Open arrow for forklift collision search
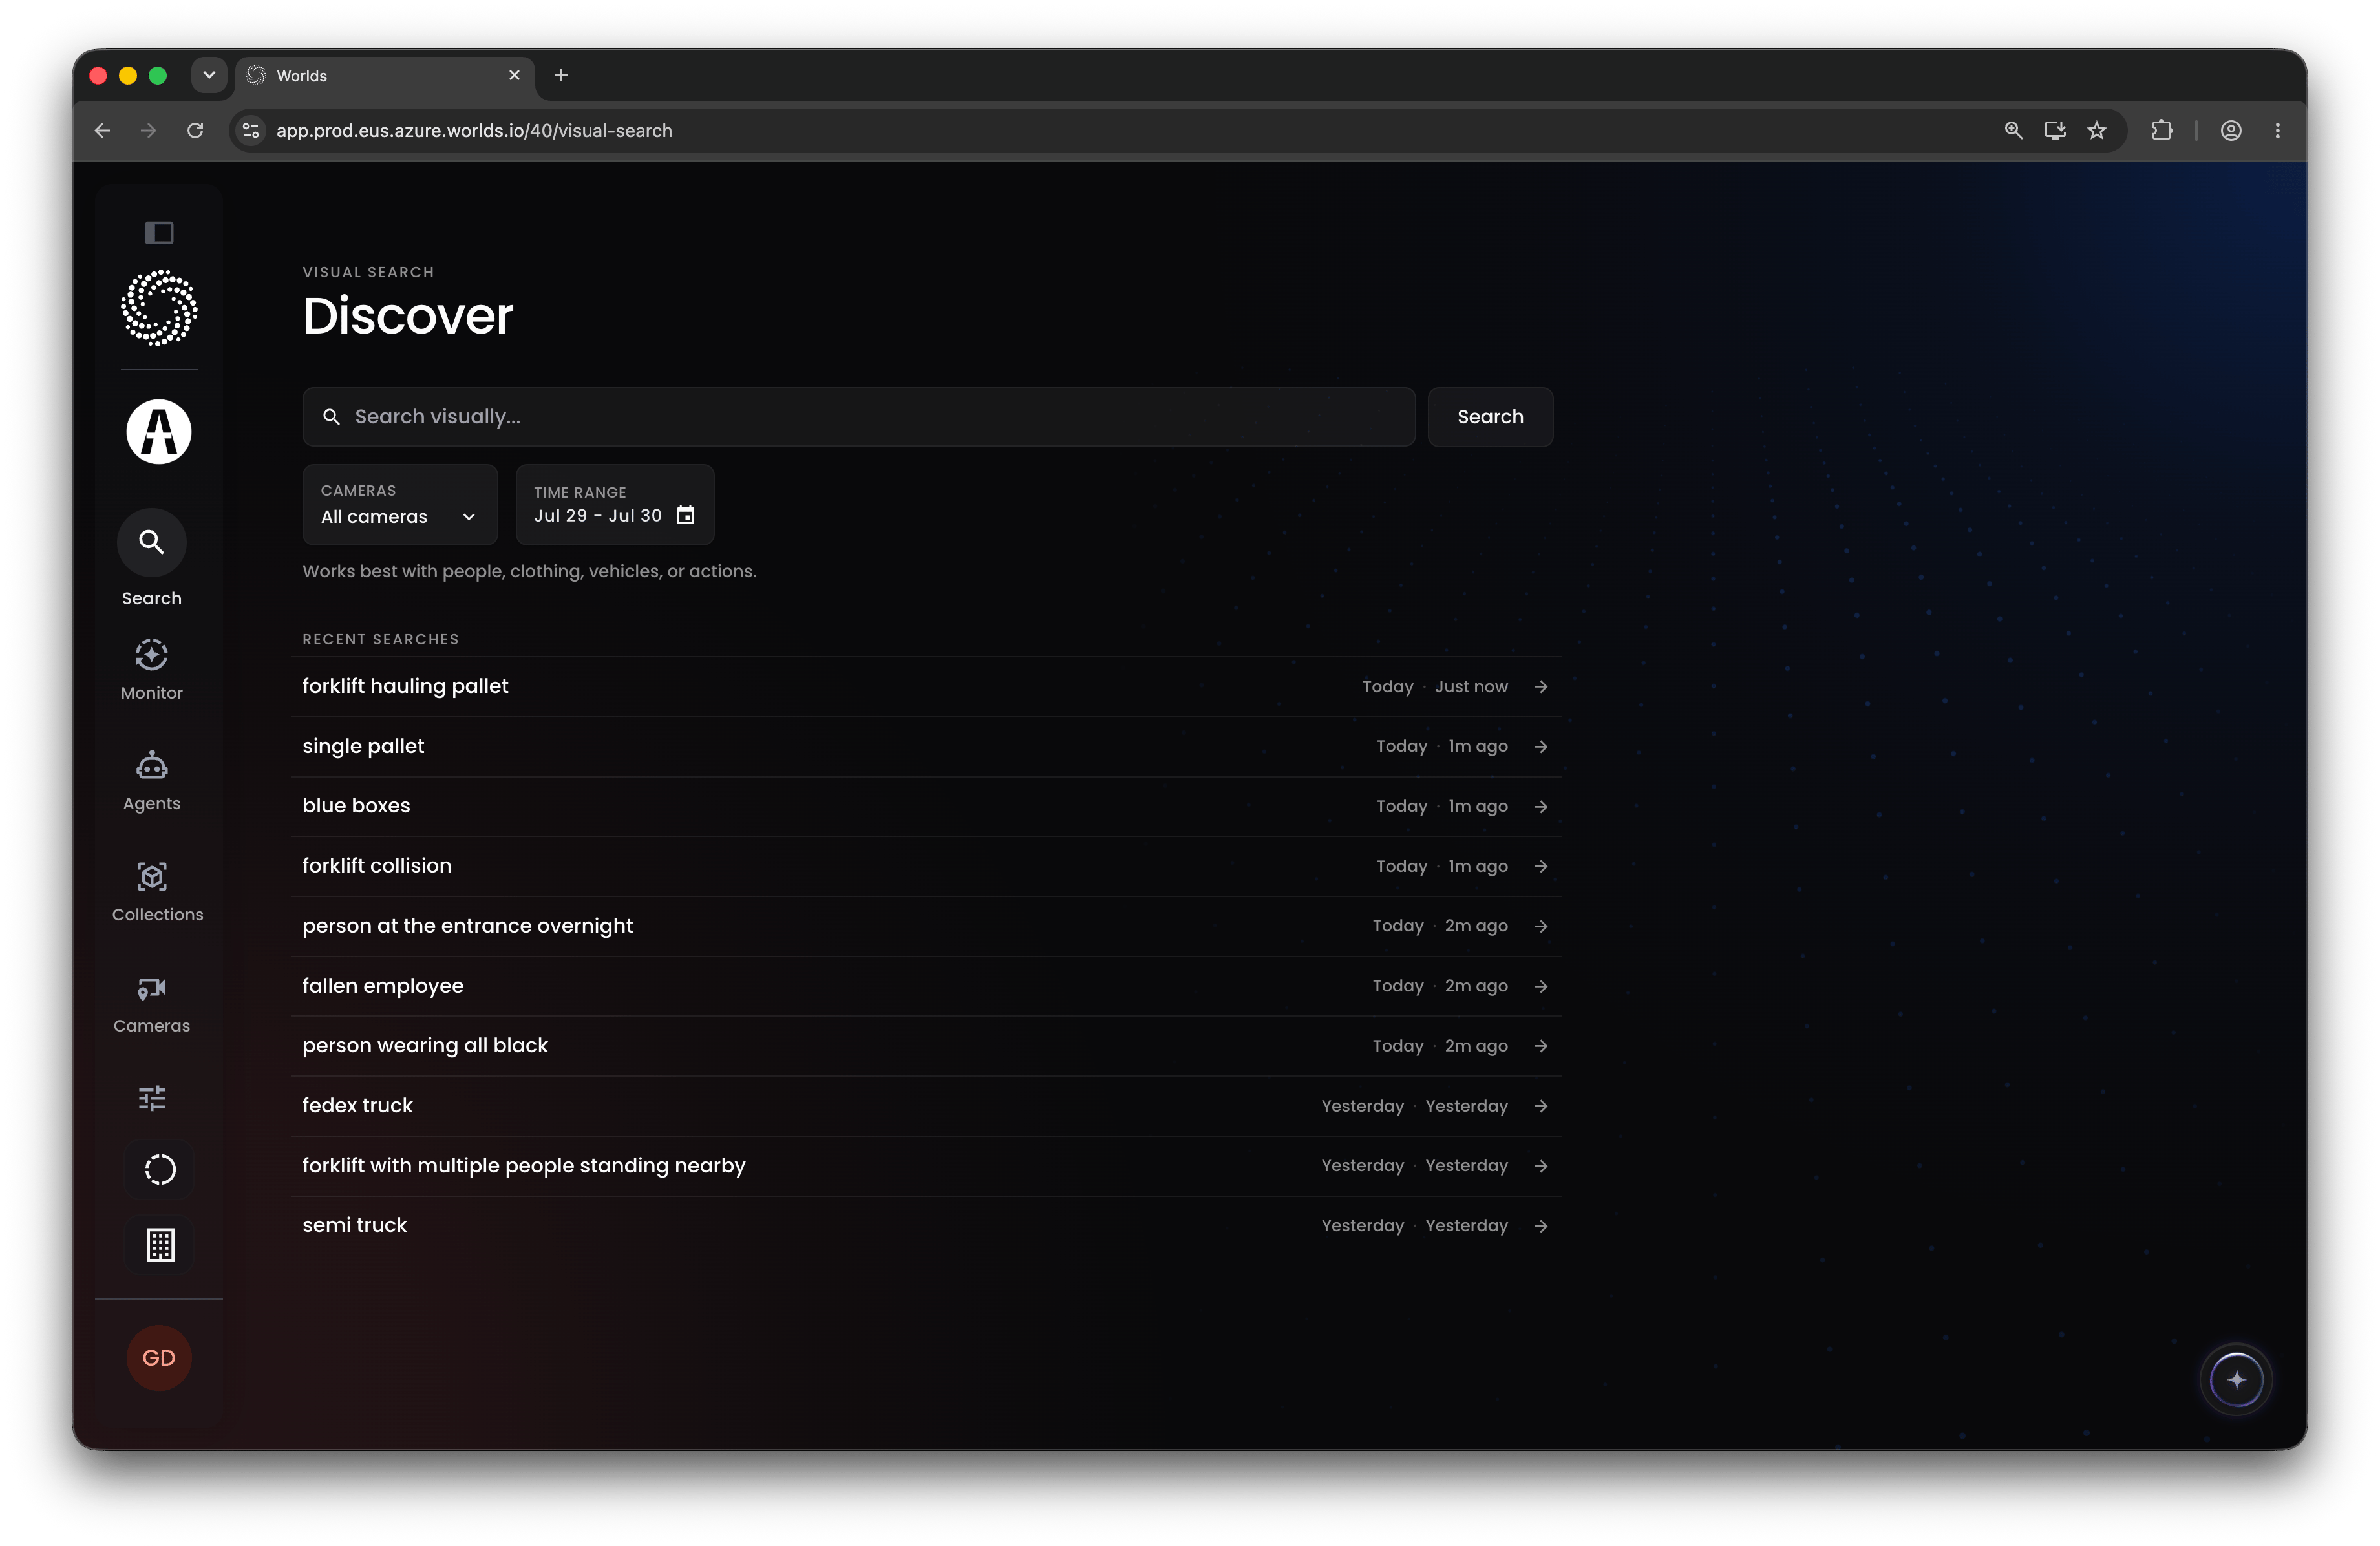 click(1541, 866)
